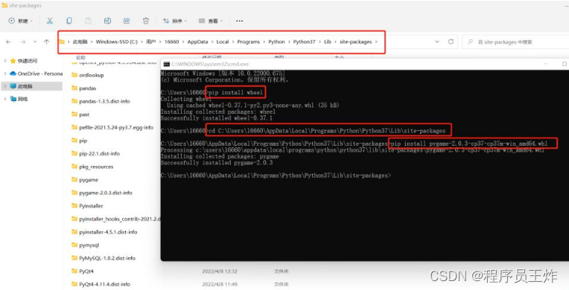
Task: Click AppData in the address breadcrumb
Action: [x=198, y=42]
